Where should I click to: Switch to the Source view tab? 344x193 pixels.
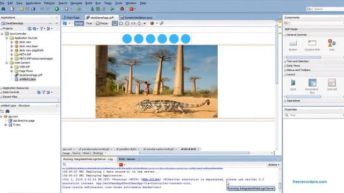tap(76, 153)
